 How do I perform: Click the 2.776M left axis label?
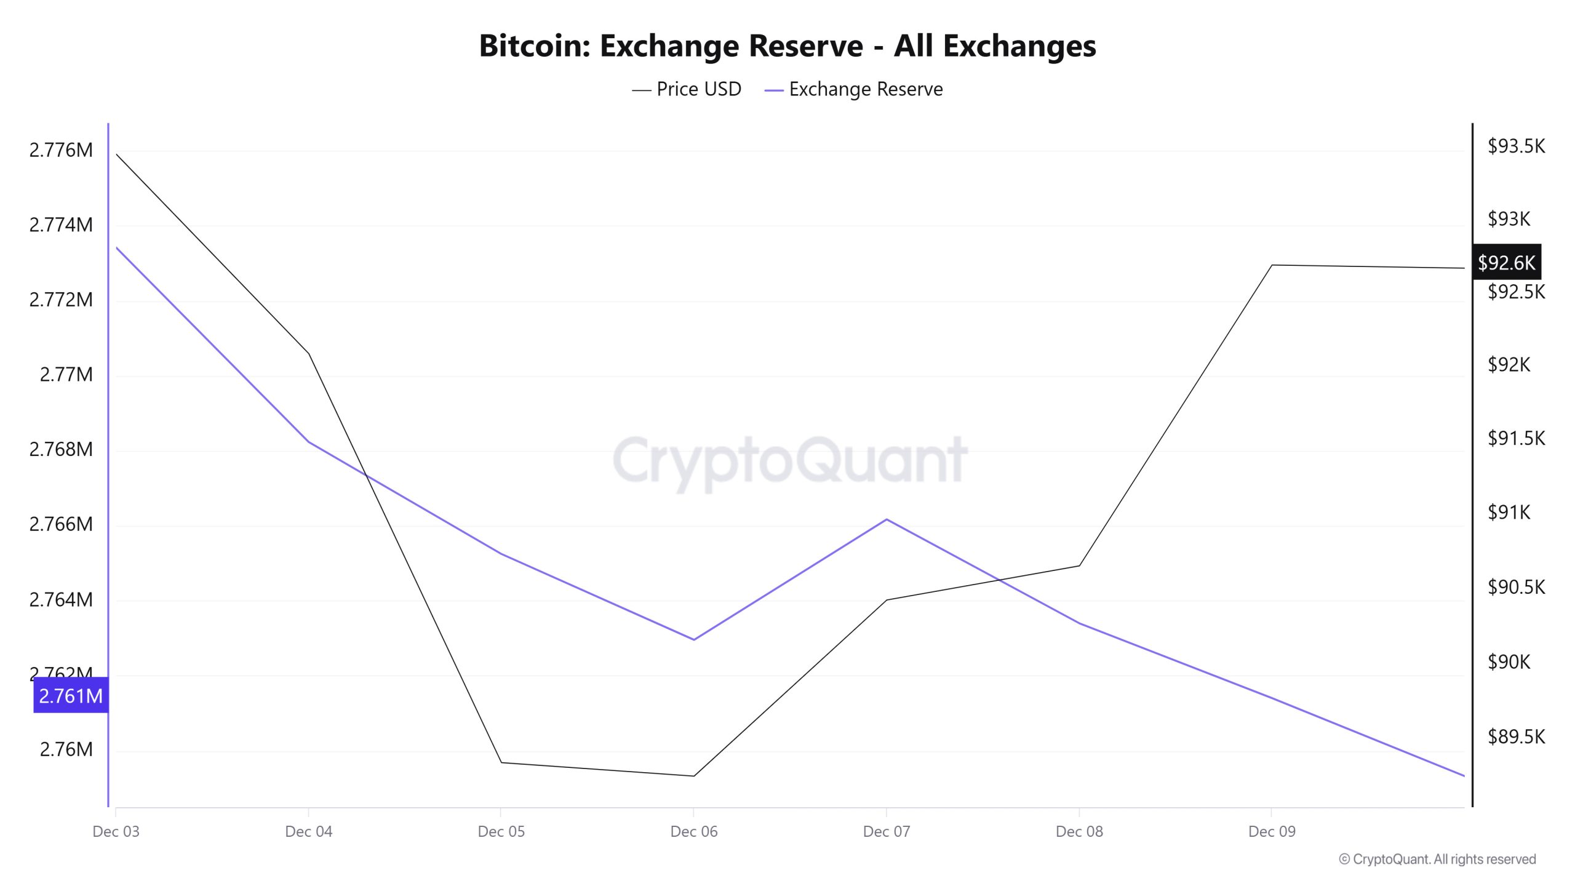tap(61, 150)
